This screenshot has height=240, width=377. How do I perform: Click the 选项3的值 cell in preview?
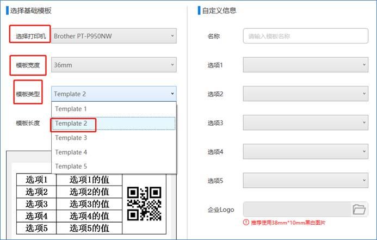[89, 204]
